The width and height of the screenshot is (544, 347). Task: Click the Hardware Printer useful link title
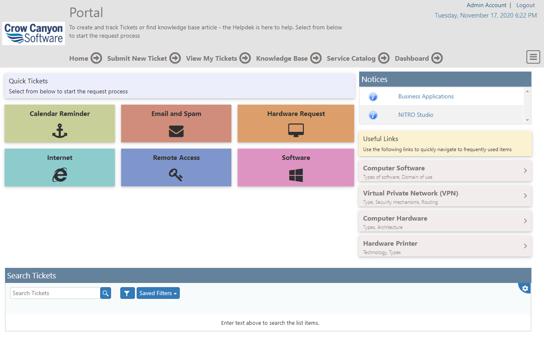pos(390,243)
